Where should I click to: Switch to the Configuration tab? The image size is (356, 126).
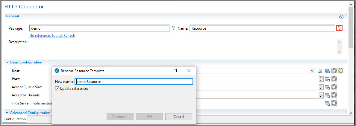point(15,119)
